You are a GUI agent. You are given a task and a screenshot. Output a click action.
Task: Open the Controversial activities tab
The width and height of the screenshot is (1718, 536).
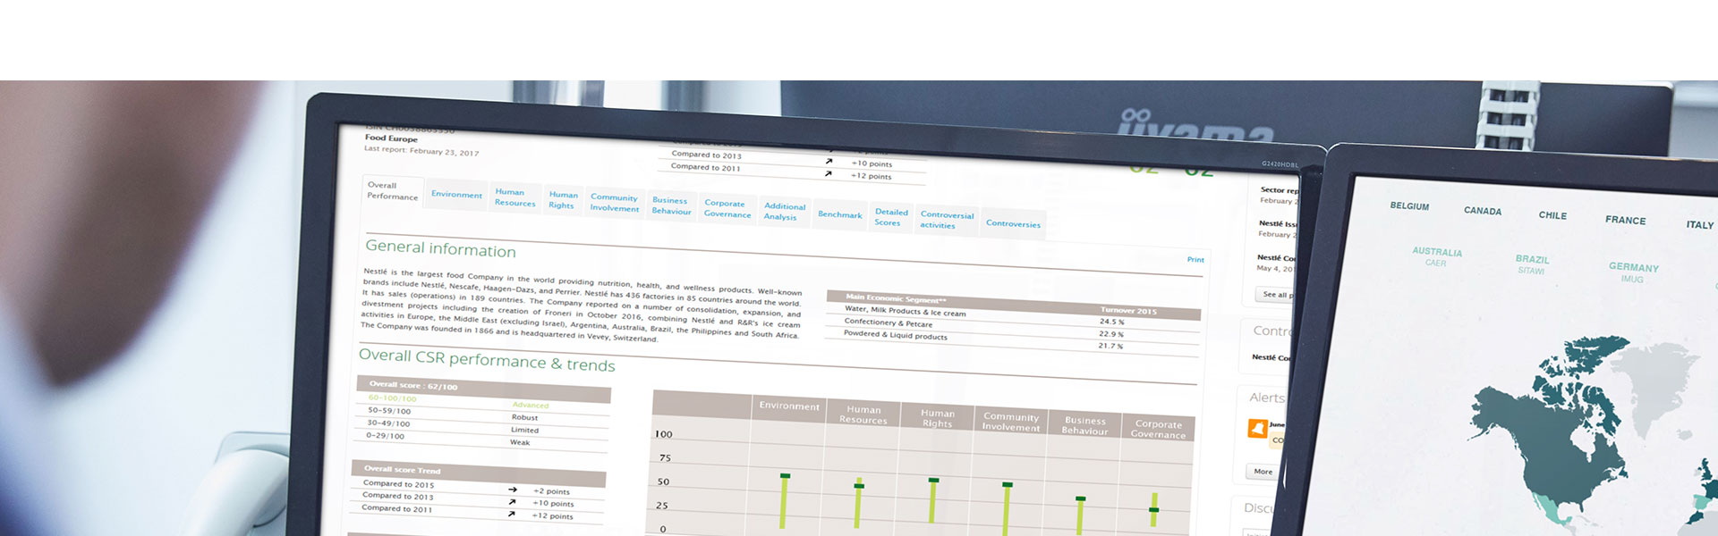pos(947,220)
